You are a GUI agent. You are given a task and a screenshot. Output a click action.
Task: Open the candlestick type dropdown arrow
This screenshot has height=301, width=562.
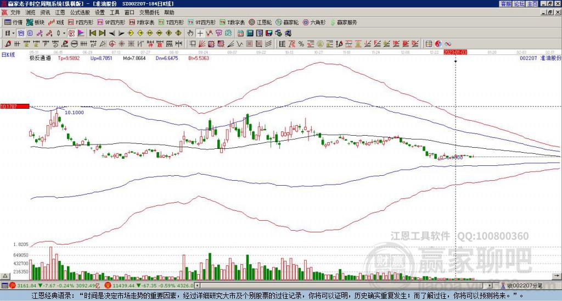pyautogui.click(x=64, y=33)
